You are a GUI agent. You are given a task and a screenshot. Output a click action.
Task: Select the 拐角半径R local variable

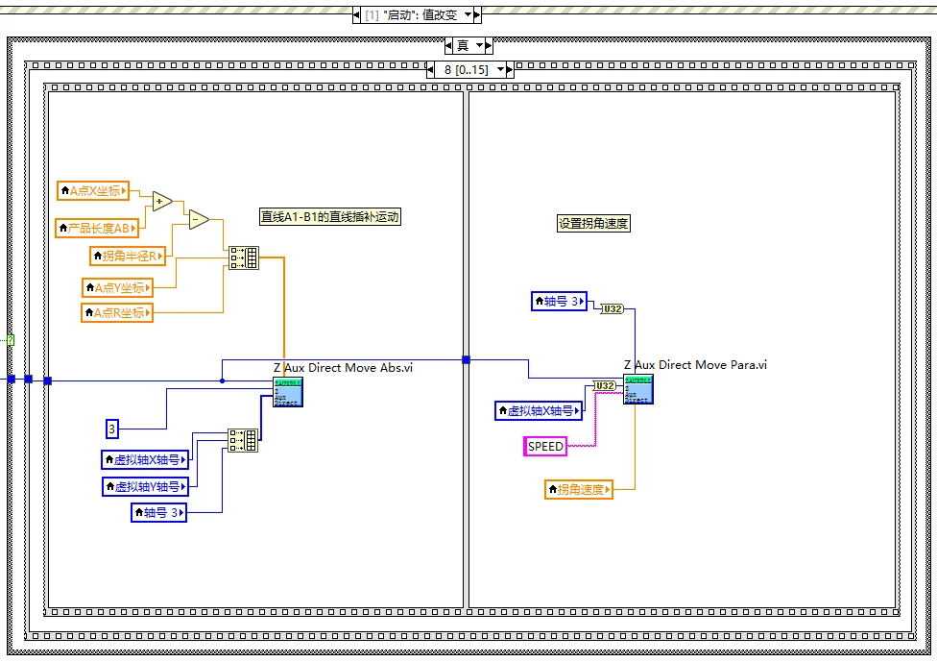point(128,256)
